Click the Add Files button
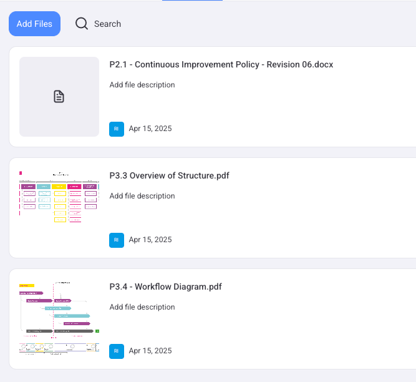The image size is (416, 382). pos(34,24)
